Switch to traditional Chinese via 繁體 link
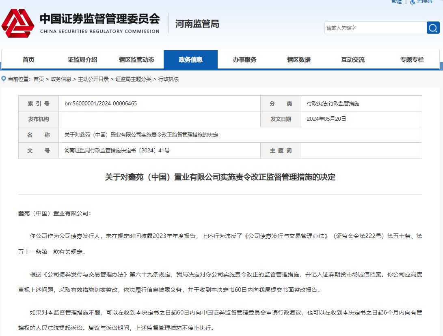Screen dimensions: 443x336 (x=396, y=2)
